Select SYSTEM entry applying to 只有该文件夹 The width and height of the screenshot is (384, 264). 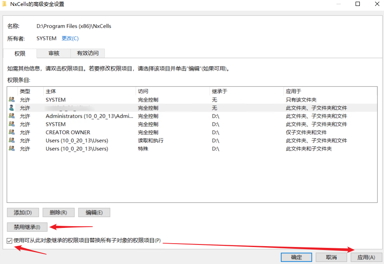(192, 100)
